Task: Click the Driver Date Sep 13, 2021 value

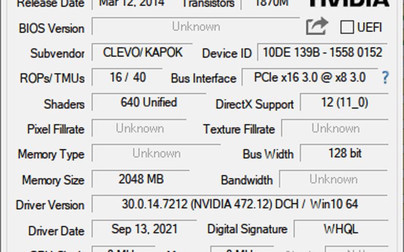Action: point(144,229)
